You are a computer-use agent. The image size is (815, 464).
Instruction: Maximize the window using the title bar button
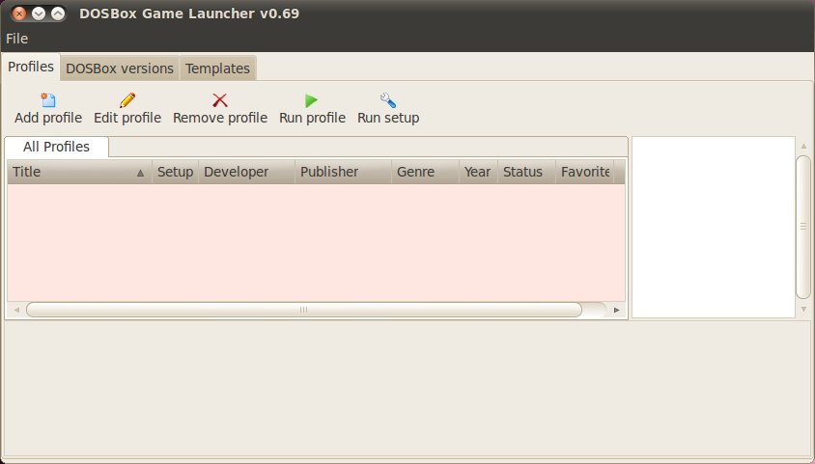(58, 14)
